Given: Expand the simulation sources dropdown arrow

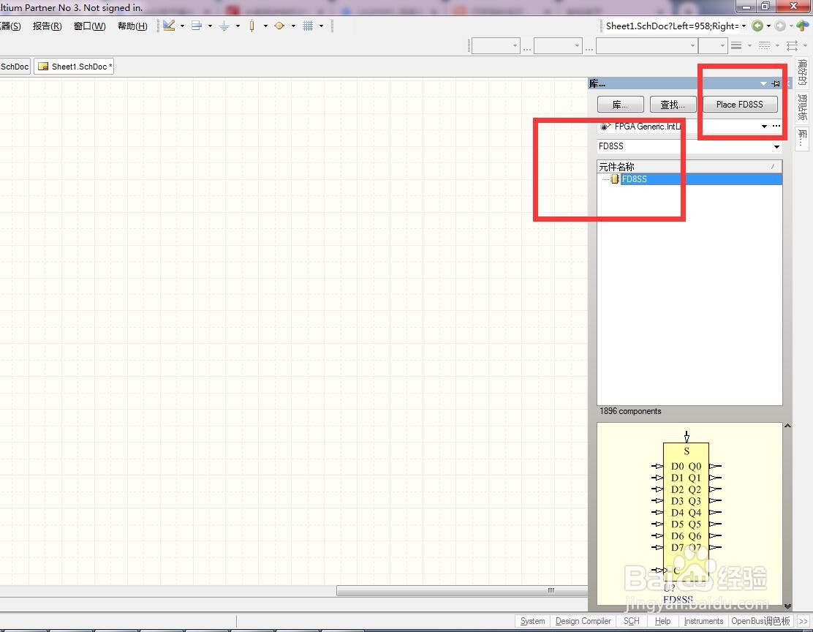Looking at the screenshot, I should coord(293,26).
